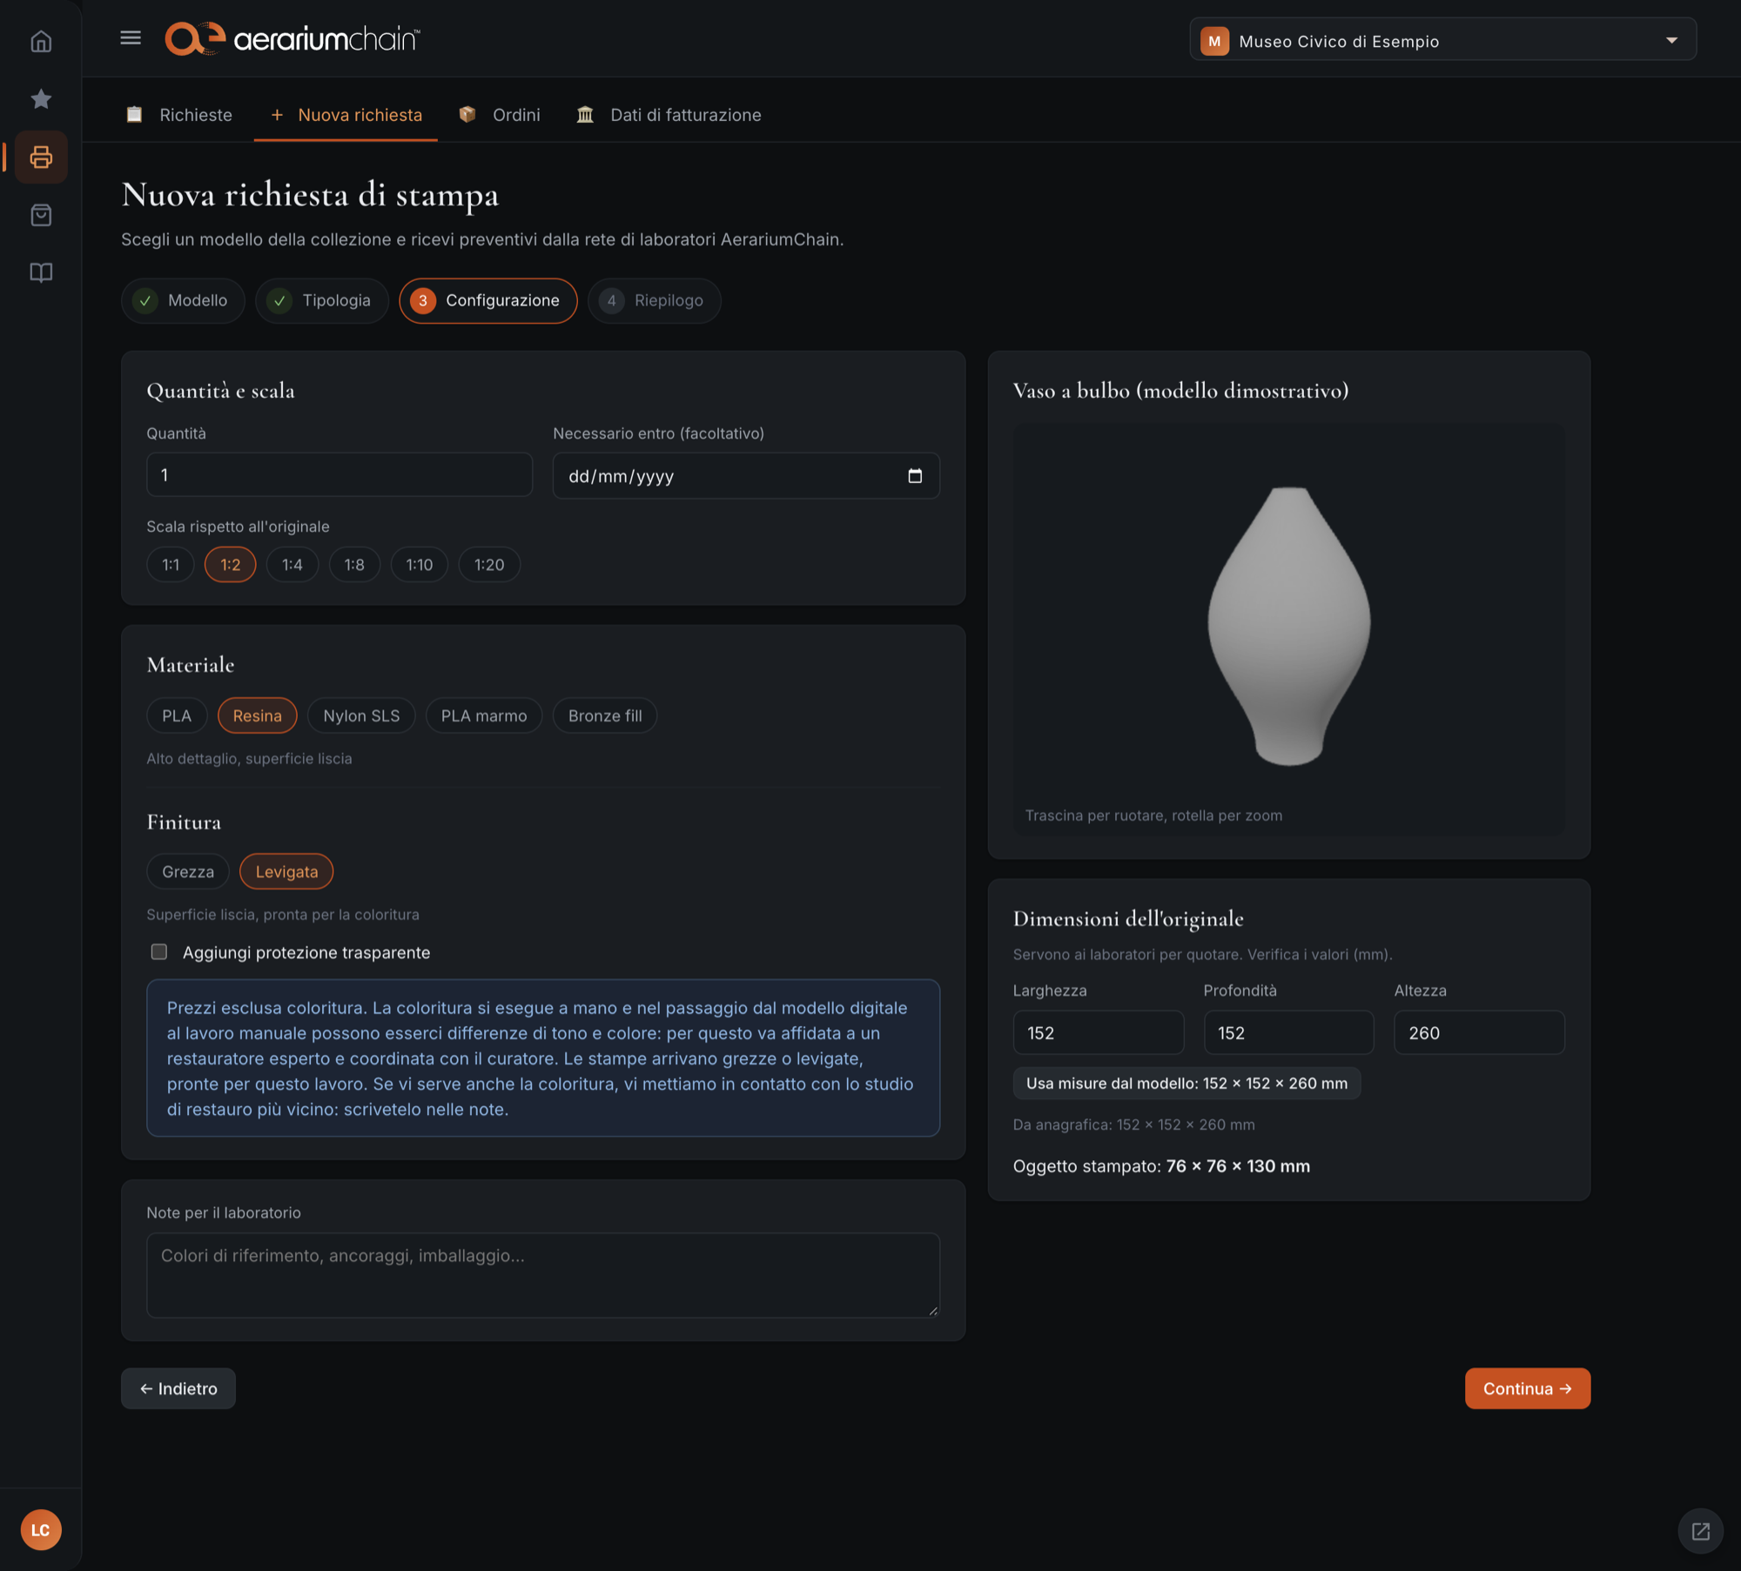Click the LC user avatar
Image resolution: width=1741 pixels, height=1571 pixels.
[41, 1529]
